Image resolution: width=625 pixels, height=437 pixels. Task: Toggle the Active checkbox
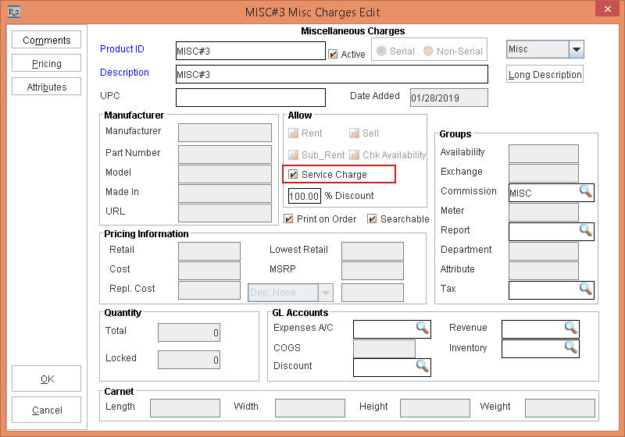[x=334, y=54]
